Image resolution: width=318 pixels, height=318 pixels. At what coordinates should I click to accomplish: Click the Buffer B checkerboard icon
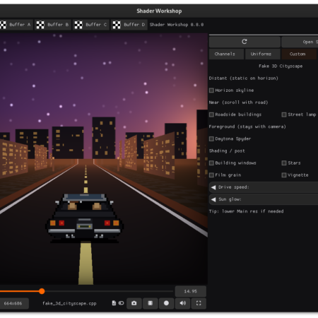click(x=40, y=25)
